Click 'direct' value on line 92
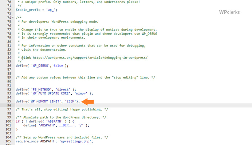The height and width of the screenshot is (145, 252). (63, 89)
